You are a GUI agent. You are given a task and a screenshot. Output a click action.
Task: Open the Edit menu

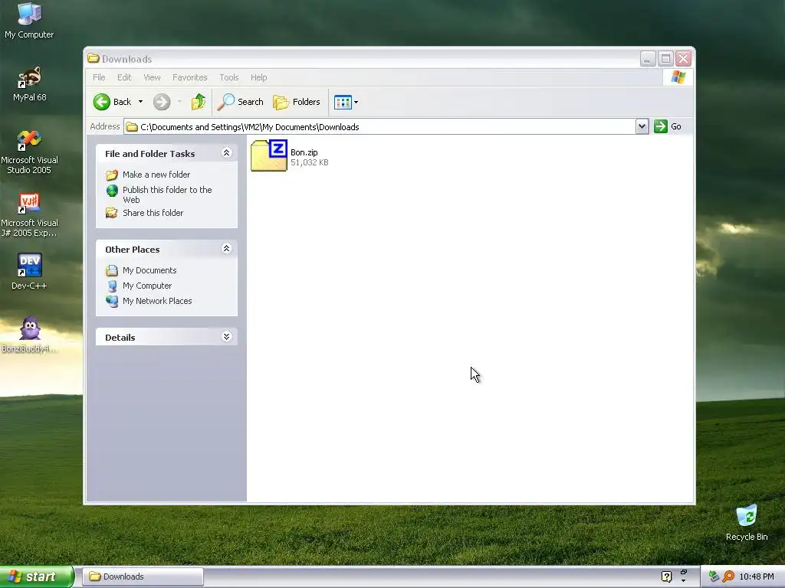124,77
